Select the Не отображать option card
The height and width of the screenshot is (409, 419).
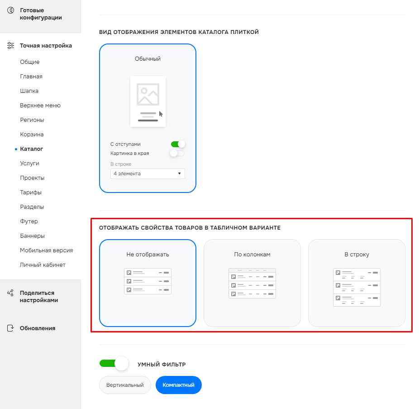tap(148, 283)
